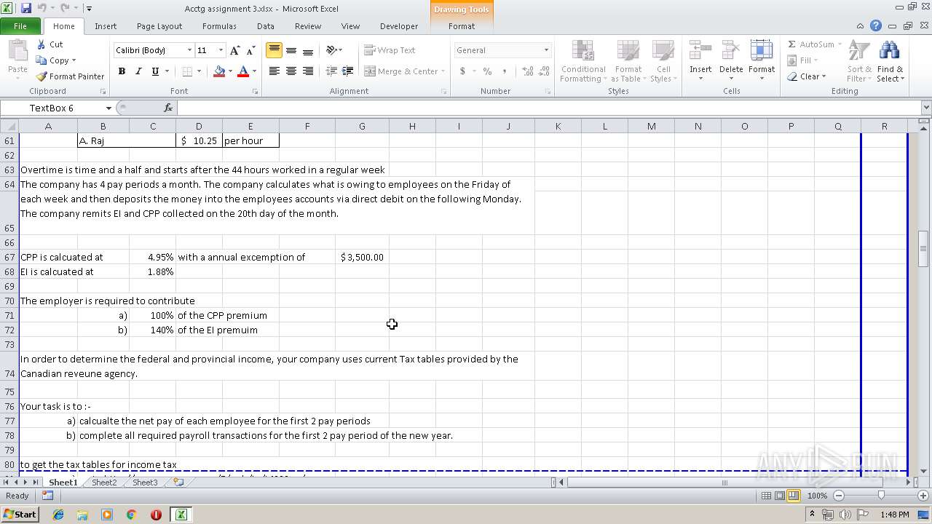
Task: Toggle Top Align vertical alignment
Action: (274, 50)
